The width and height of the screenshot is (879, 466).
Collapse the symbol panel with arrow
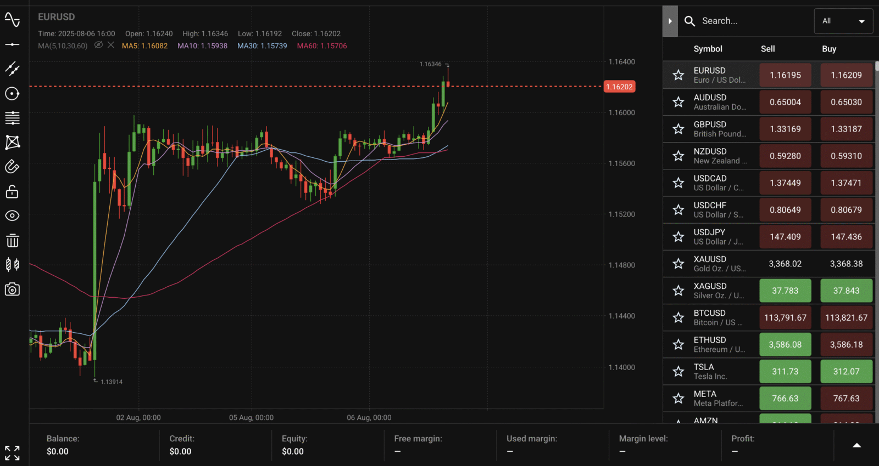(x=670, y=21)
